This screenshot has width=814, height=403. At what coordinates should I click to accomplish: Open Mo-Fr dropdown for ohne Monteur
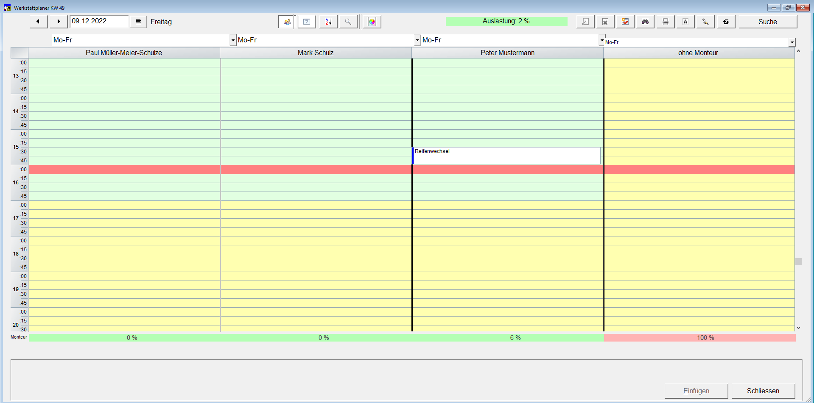(792, 42)
